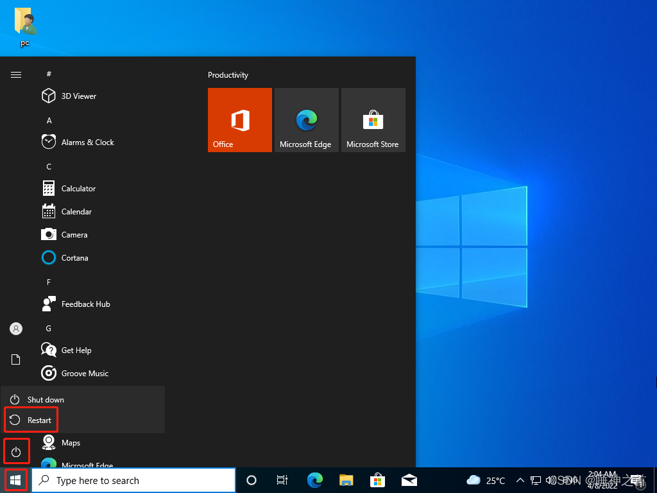Show hidden system tray icons
657x493 pixels.
[x=520, y=480]
